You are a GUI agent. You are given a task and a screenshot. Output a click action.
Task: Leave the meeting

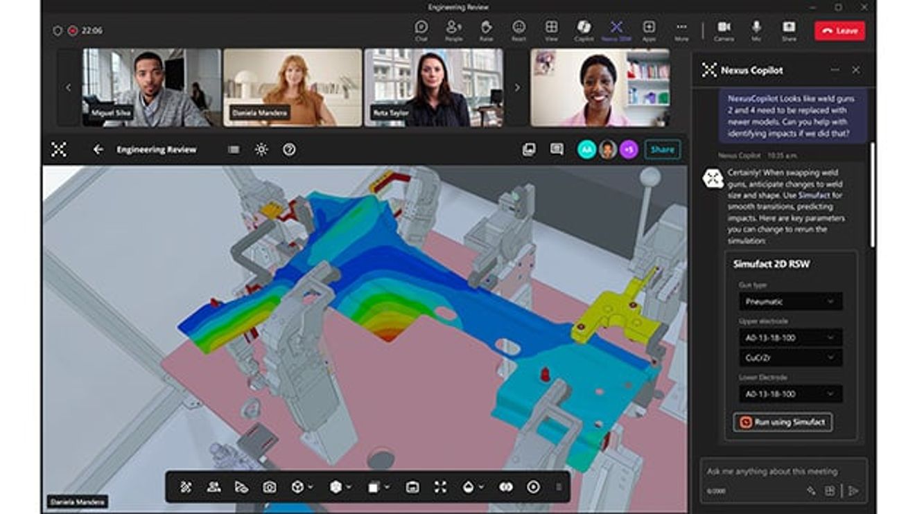(839, 30)
